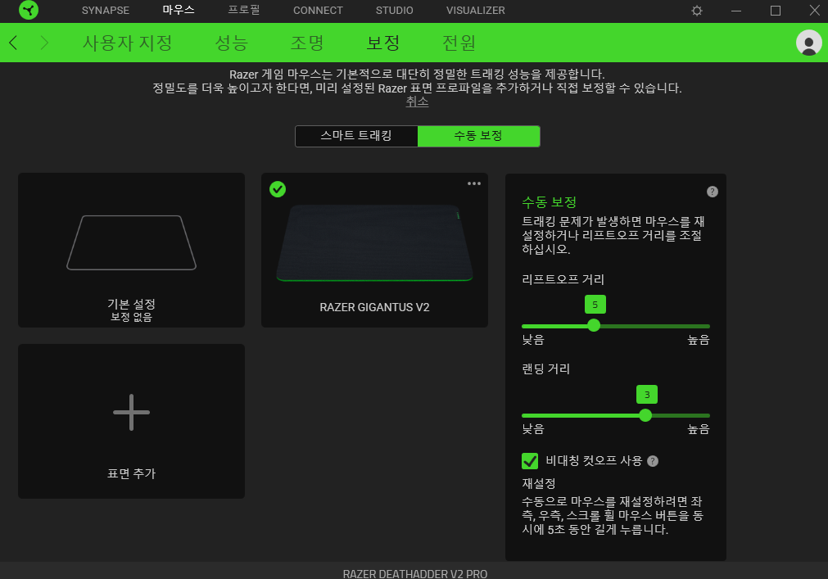828x579 pixels.
Task: Open the settings gear icon
Action: click(x=697, y=11)
